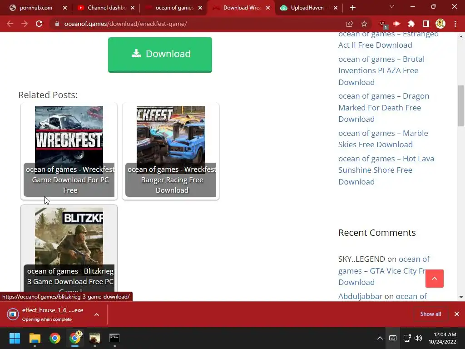
Task: Open Wreckfest Game Download For PC thumbnail
Action: click(x=69, y=151)
